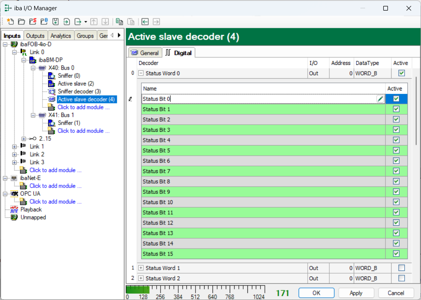Toggle the Active checkbox of Status Word 0
Image resolution: width=421 pixels, height=300 pixels.
401,73
